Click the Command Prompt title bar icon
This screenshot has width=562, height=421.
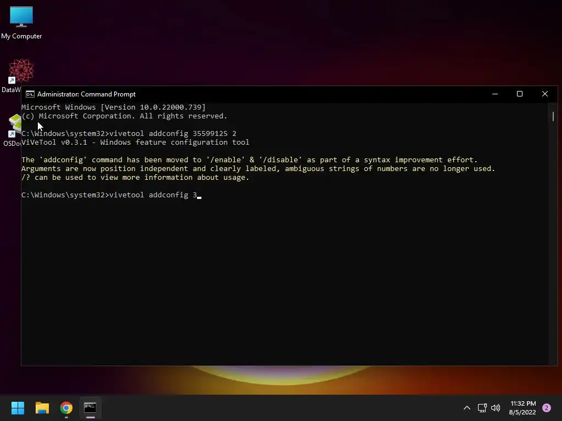(30, 94)
